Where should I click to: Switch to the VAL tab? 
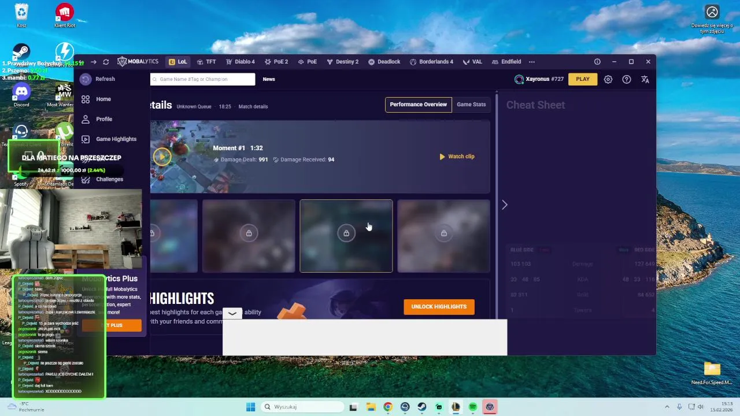point(472,62)
